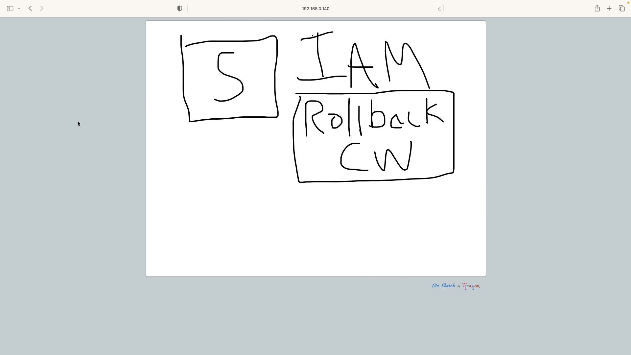Screen dimensions: 631x355
Task: Click empty whiteboard area below the drawings
Action: click(315, 230)
